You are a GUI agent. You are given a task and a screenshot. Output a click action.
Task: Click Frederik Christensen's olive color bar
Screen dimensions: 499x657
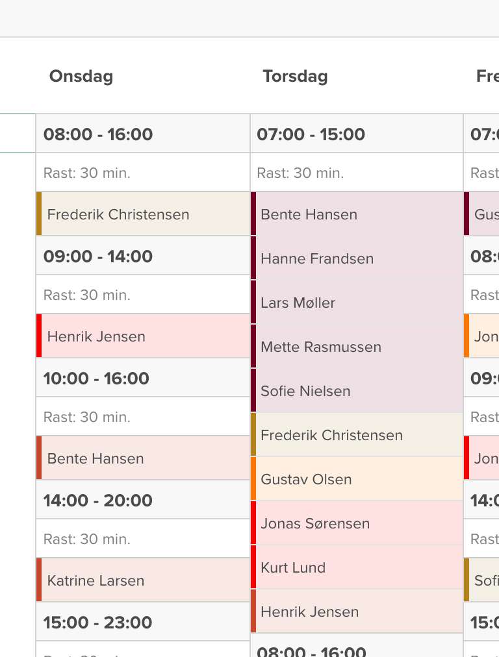(x=39, y=214)
